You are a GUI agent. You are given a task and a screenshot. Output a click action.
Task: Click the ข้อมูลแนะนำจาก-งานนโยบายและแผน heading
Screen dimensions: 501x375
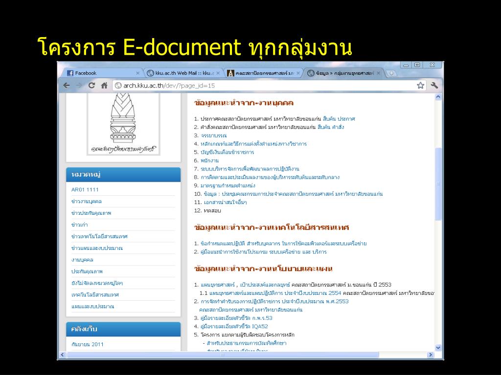pos(263,269)
